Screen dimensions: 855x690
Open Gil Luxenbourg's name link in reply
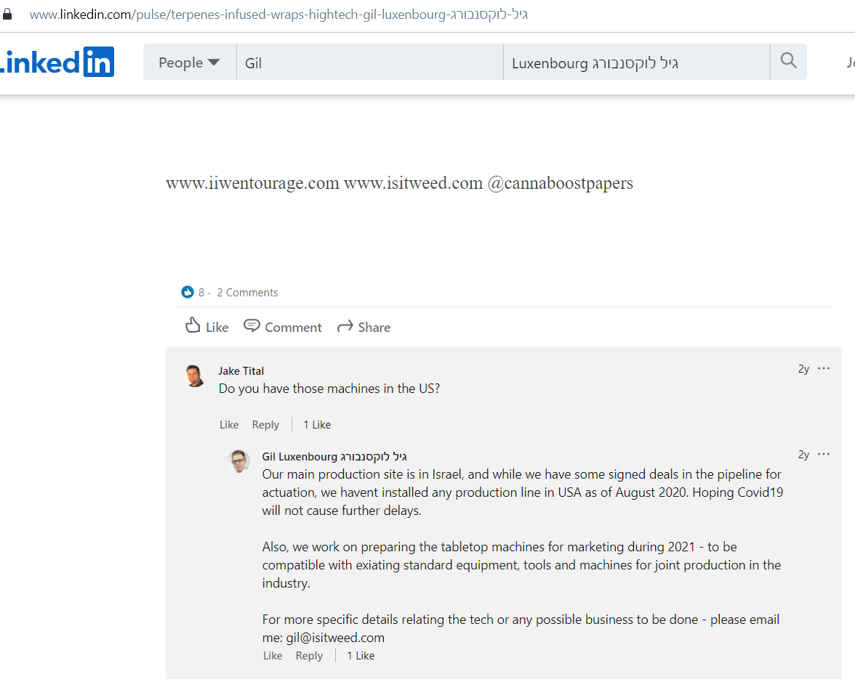pos(334,456)
